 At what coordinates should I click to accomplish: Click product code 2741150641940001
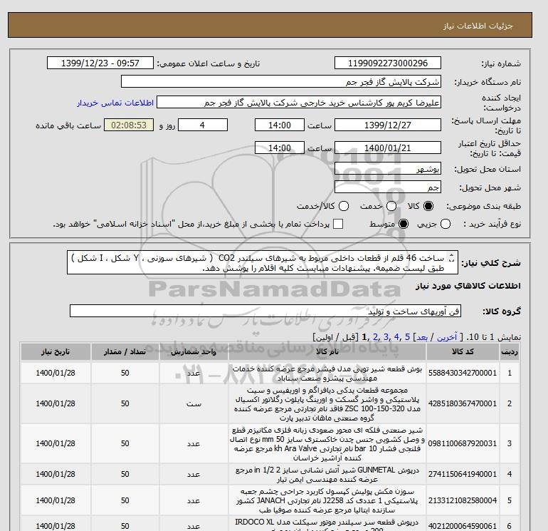(463, 474)
